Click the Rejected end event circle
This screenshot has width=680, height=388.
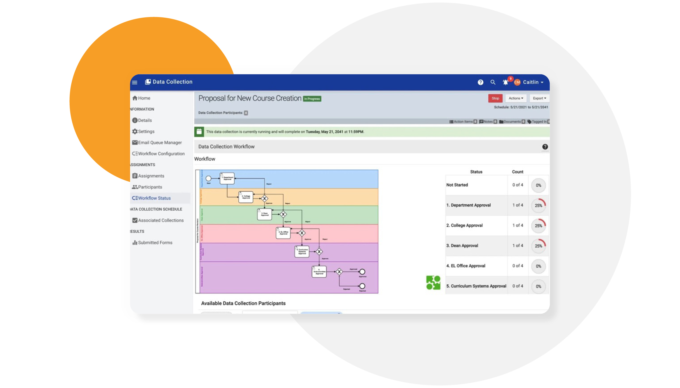362,286
